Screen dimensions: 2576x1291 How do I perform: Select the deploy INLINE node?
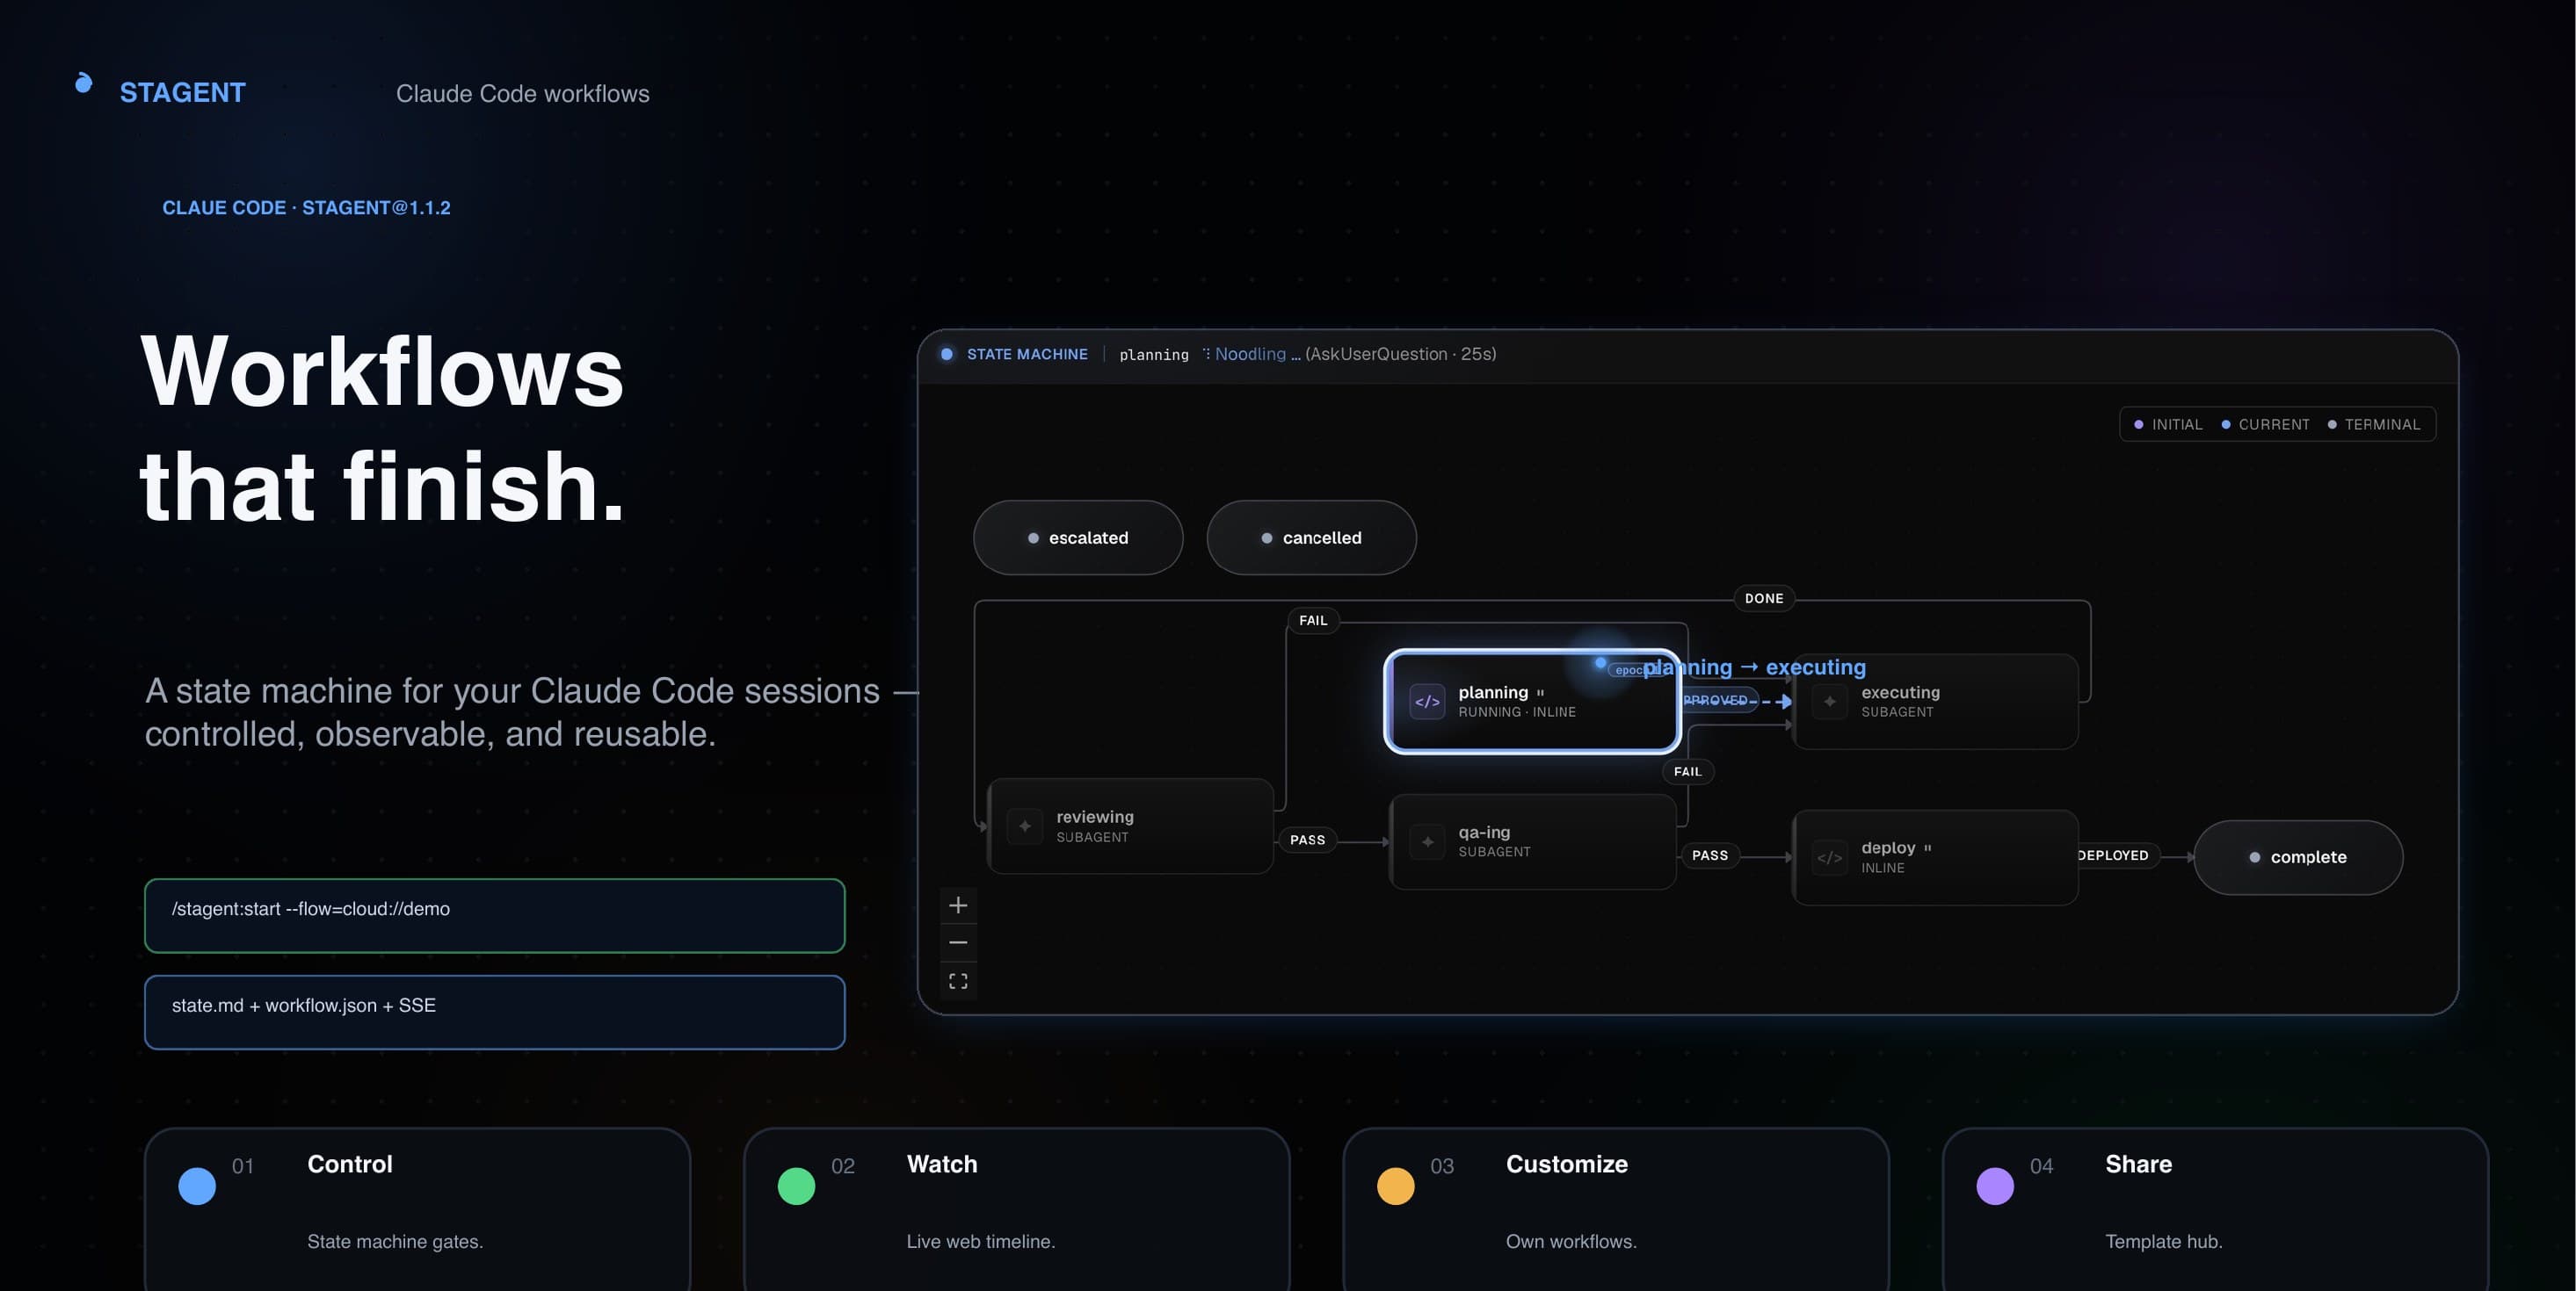[1936, 857]
